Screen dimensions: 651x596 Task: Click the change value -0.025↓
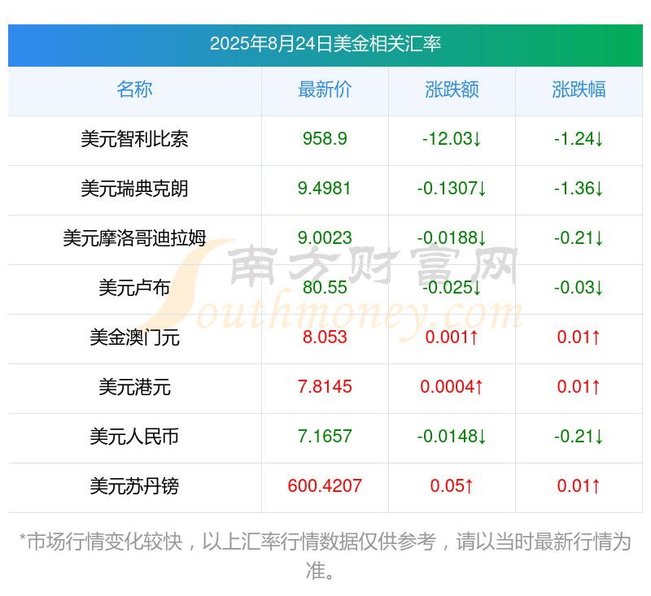click(452, 288)
